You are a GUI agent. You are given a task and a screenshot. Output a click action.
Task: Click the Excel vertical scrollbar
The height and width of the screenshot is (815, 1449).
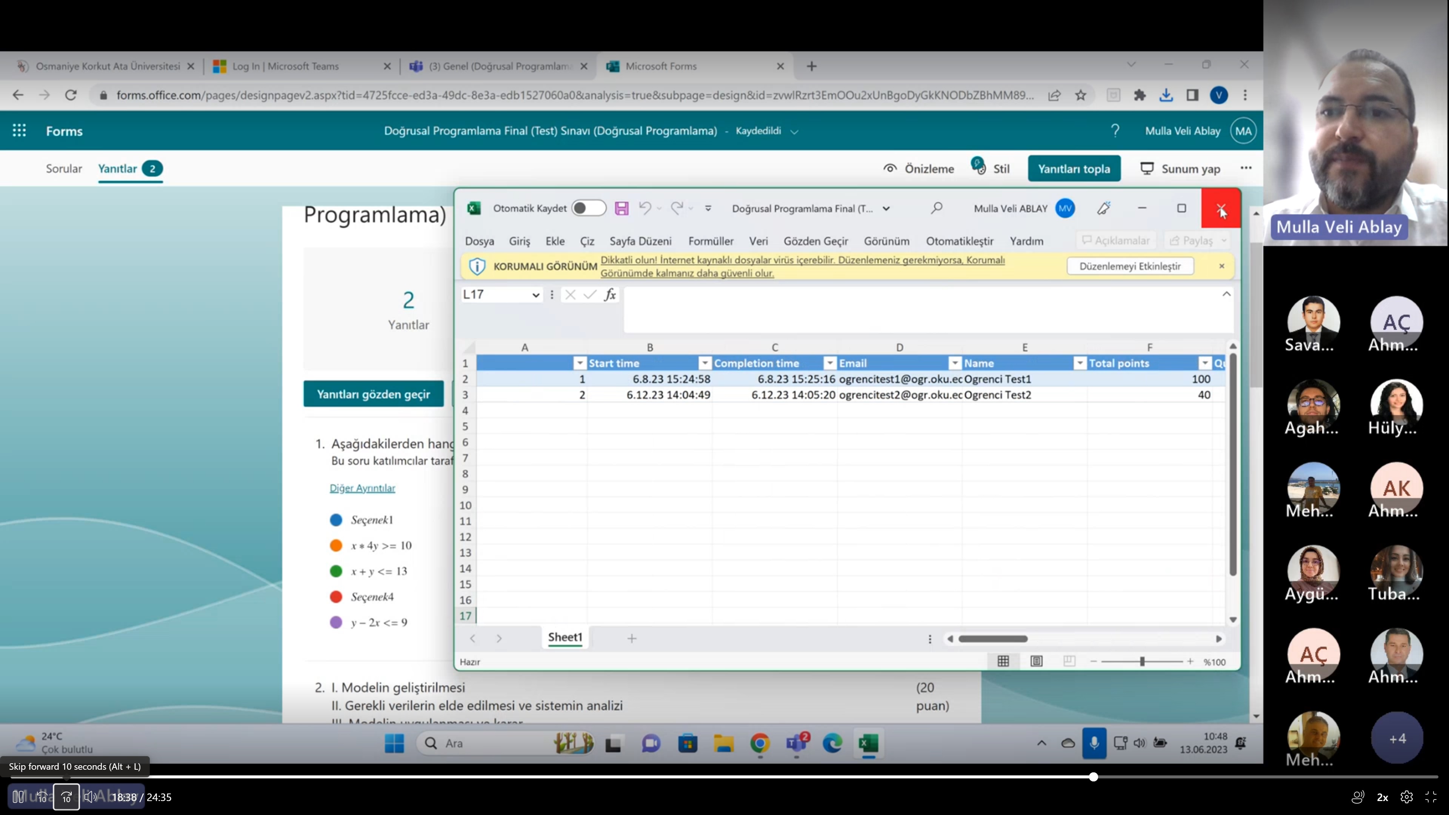pyautogui.click(x=1232, y=464)
